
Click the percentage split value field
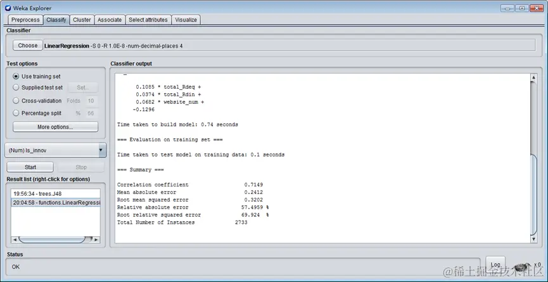pos(91,113)
